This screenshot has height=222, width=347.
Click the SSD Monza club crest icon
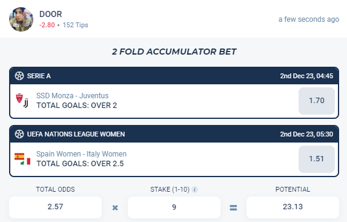coord(19,98)
